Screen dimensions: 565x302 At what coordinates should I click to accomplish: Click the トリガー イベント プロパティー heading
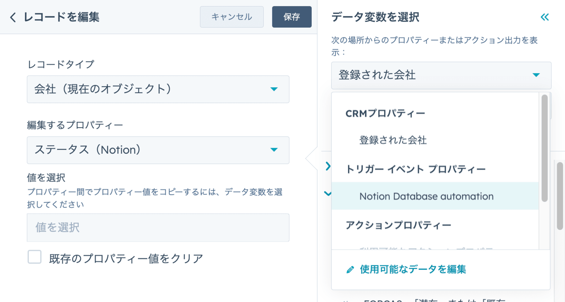[x=416, y=169]
